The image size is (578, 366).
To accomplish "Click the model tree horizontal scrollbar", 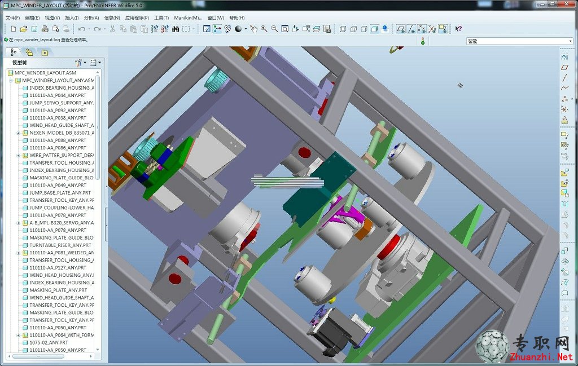I will pos(38,356).
